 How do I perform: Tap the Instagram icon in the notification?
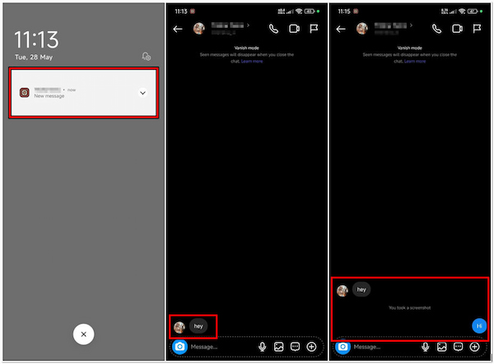tap(25, 93)
